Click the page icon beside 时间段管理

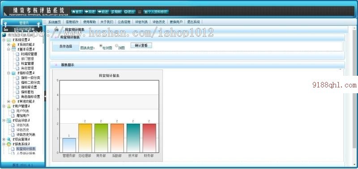point(17,54)
